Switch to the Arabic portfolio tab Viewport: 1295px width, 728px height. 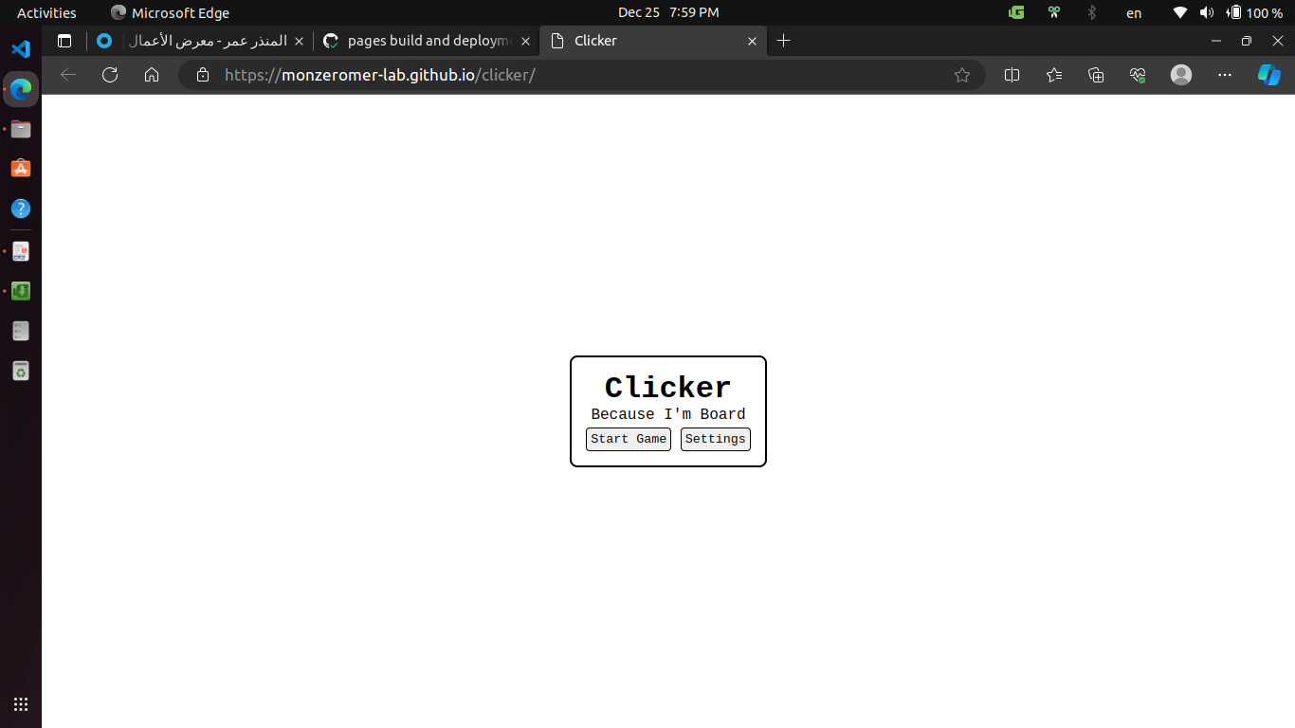(x=201, y=41)
